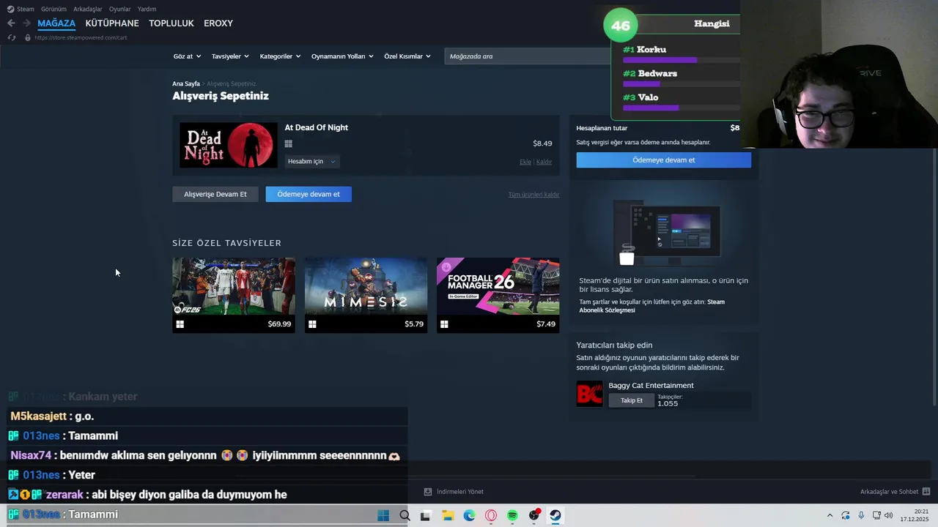Click Tüm ürünleri kaldır link
The height and width of the screenshot is (527, 938).
[533, 195]
